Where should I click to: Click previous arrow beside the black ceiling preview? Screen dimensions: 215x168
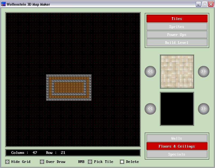[150, 109]
